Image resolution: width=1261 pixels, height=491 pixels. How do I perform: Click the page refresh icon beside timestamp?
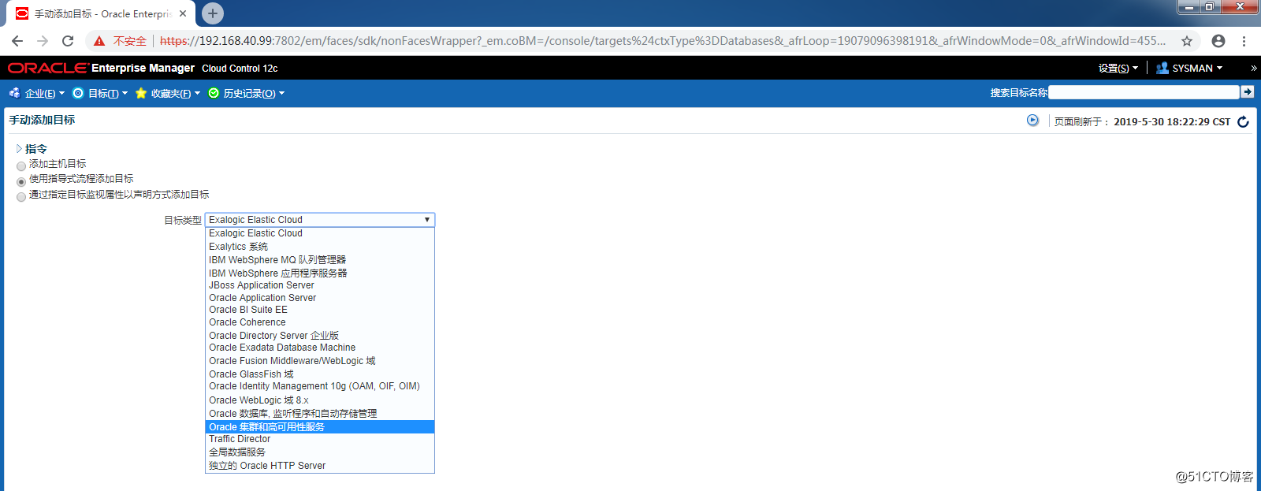[x=1244, y=121]
